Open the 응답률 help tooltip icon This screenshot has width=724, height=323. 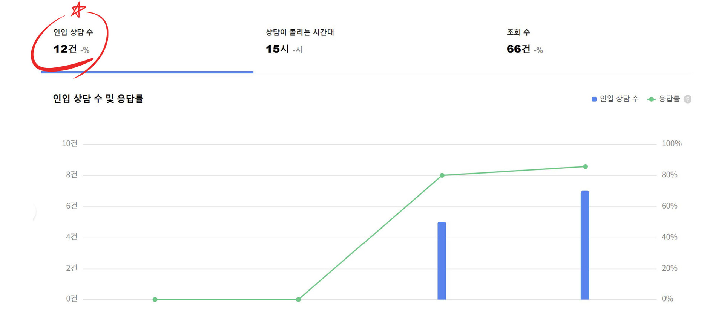click(687, 99)
